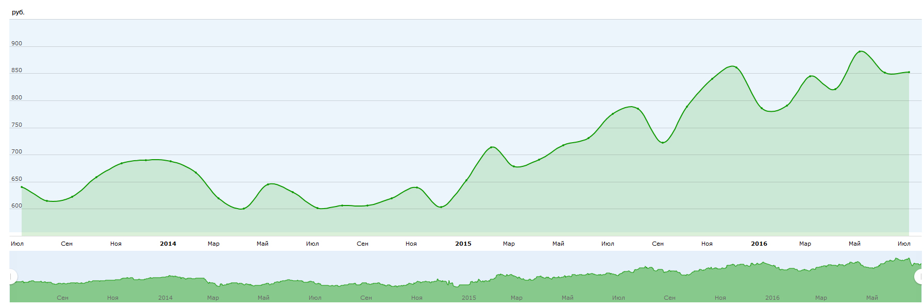This screenshot has height=308, width=924.
Task: Click the right range navigator handle
Action: tap(919, 277)
